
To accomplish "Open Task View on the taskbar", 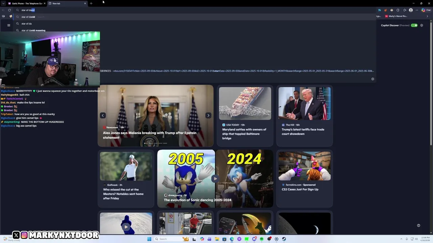I will [x=194, y=239].
